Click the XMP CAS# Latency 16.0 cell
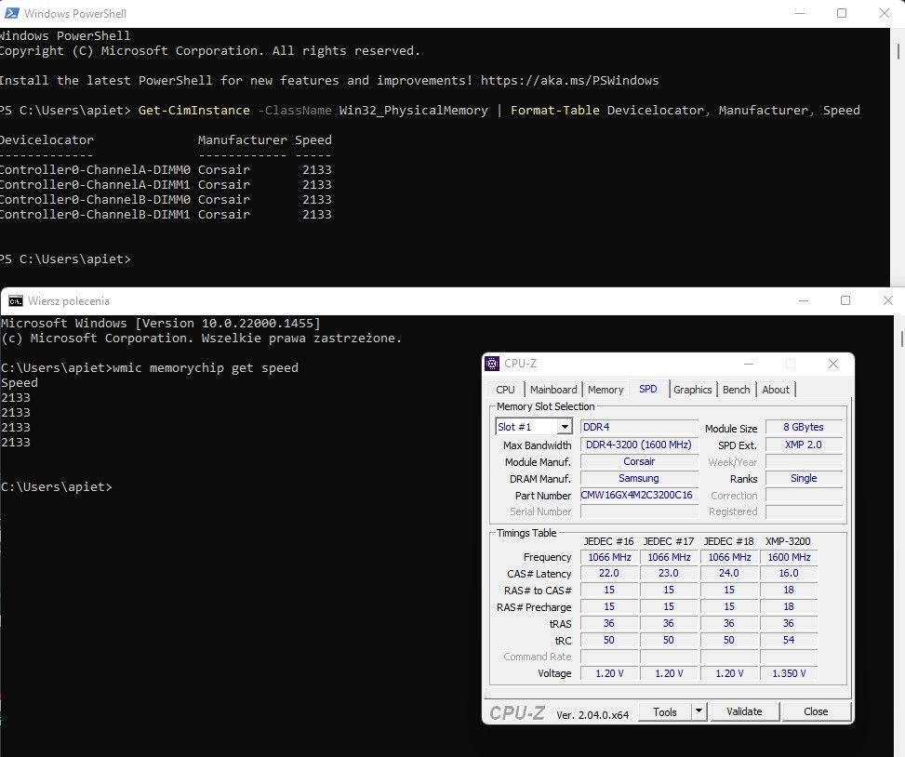Image resolution: width=905 pixels, height=757 pixels. click(789, 574)
